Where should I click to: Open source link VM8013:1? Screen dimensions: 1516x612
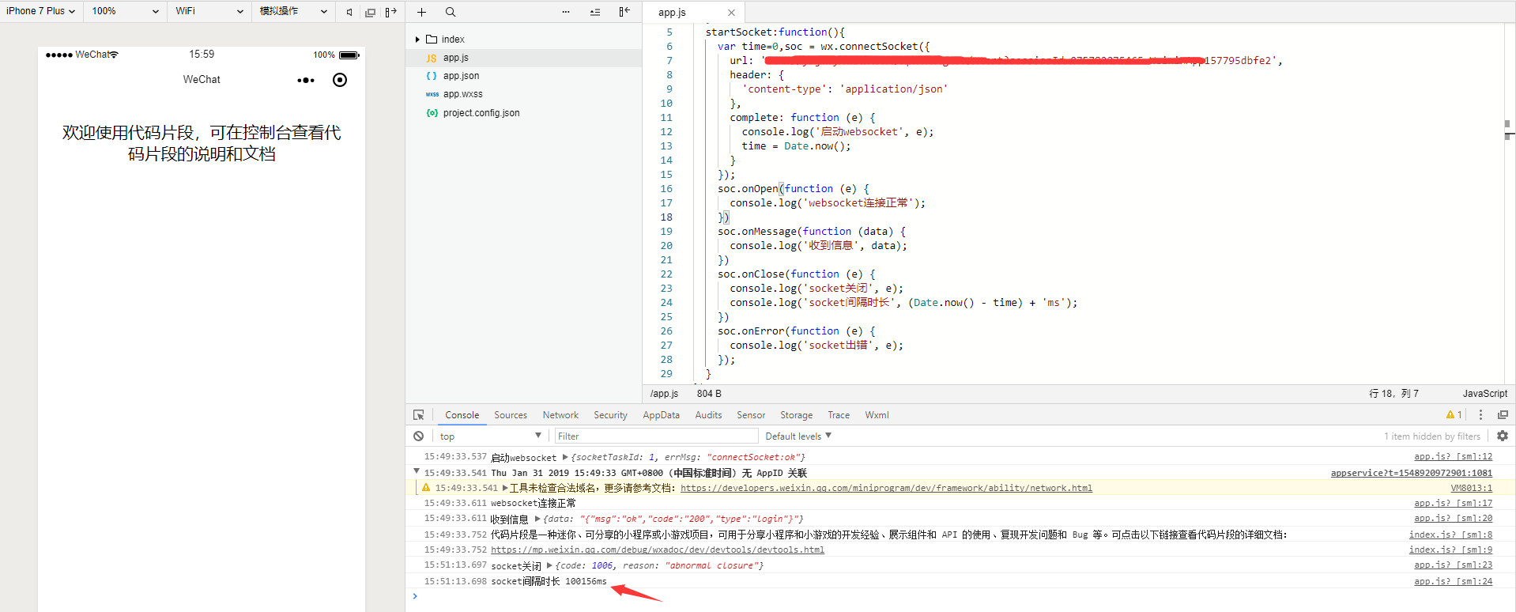coord(1471,488)
